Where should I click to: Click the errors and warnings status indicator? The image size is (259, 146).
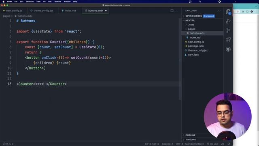pos(8,144)
